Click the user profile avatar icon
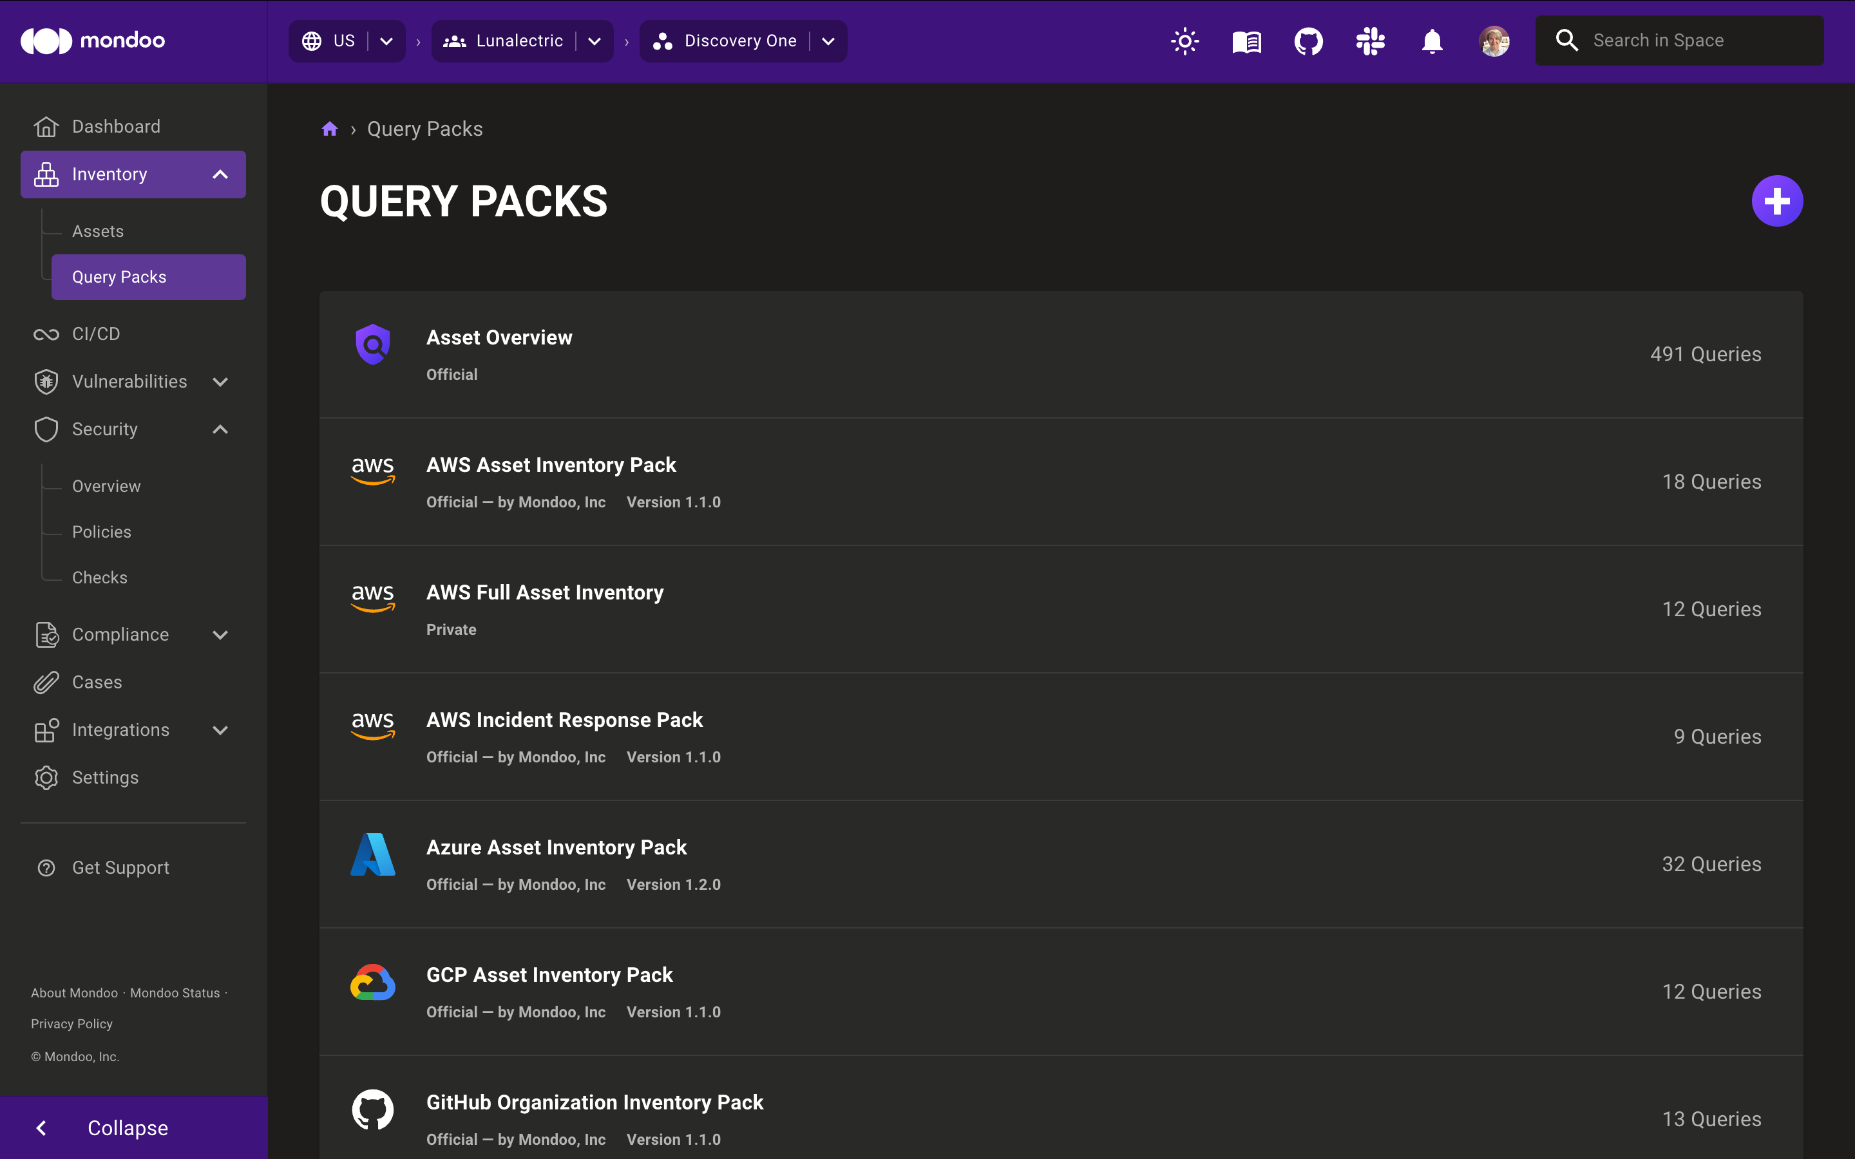Viewport: 1855px width, 1159px height. tap(1494, 40)
